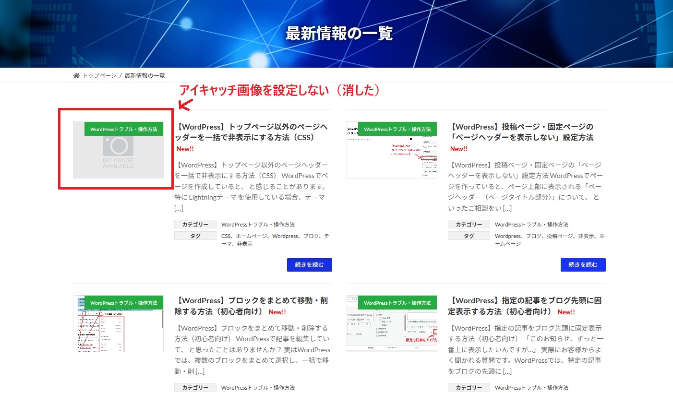Select the テーマ tag link

click(226, 243)
